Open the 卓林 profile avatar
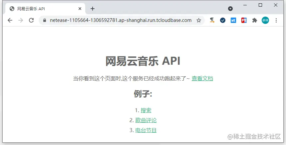This screenshot has width=286, height=145. point(265,20)
